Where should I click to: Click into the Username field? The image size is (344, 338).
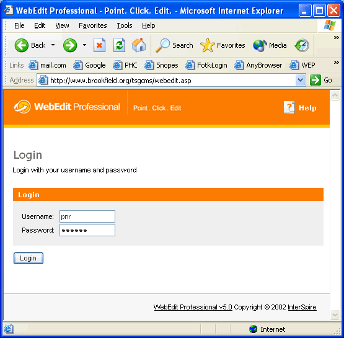87,216
